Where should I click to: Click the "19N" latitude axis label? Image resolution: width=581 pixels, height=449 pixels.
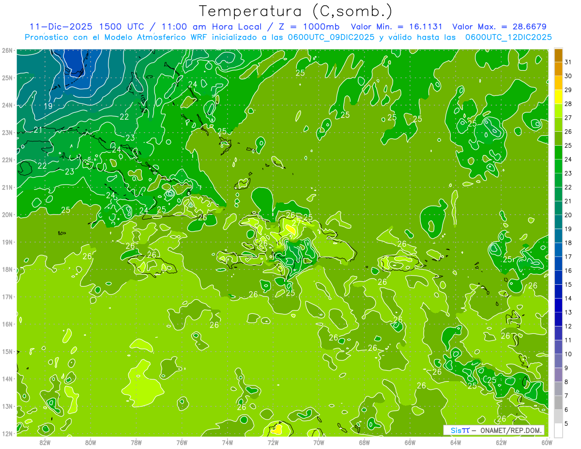pos(7,242)
